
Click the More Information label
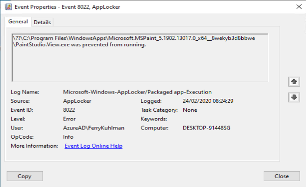(34, 146)
